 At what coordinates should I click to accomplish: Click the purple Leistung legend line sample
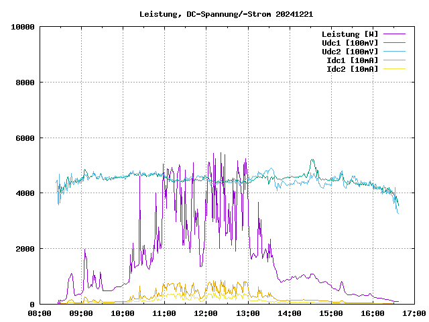click(394, 34)
